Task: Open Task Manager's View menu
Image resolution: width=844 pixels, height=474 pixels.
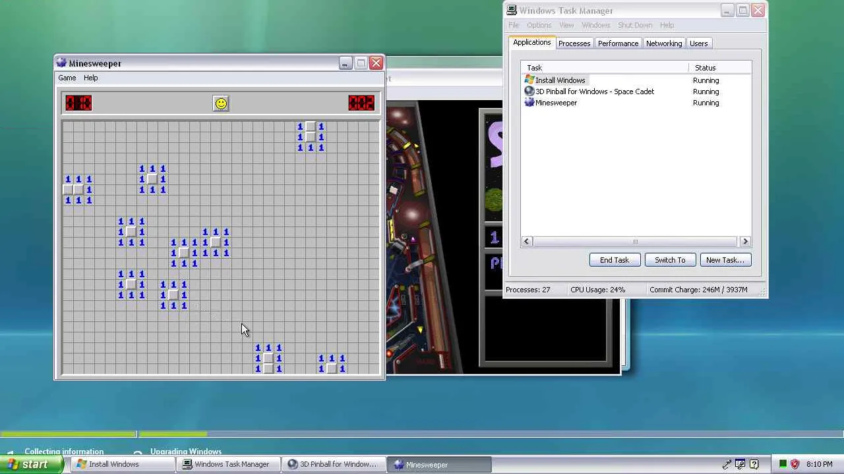Action: [x=566, y=25]
